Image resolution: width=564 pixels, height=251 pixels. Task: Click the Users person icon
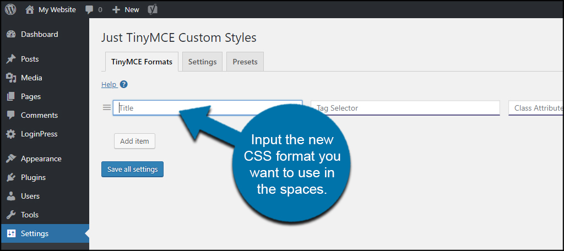pyautogui.click(x=11, y=196)
